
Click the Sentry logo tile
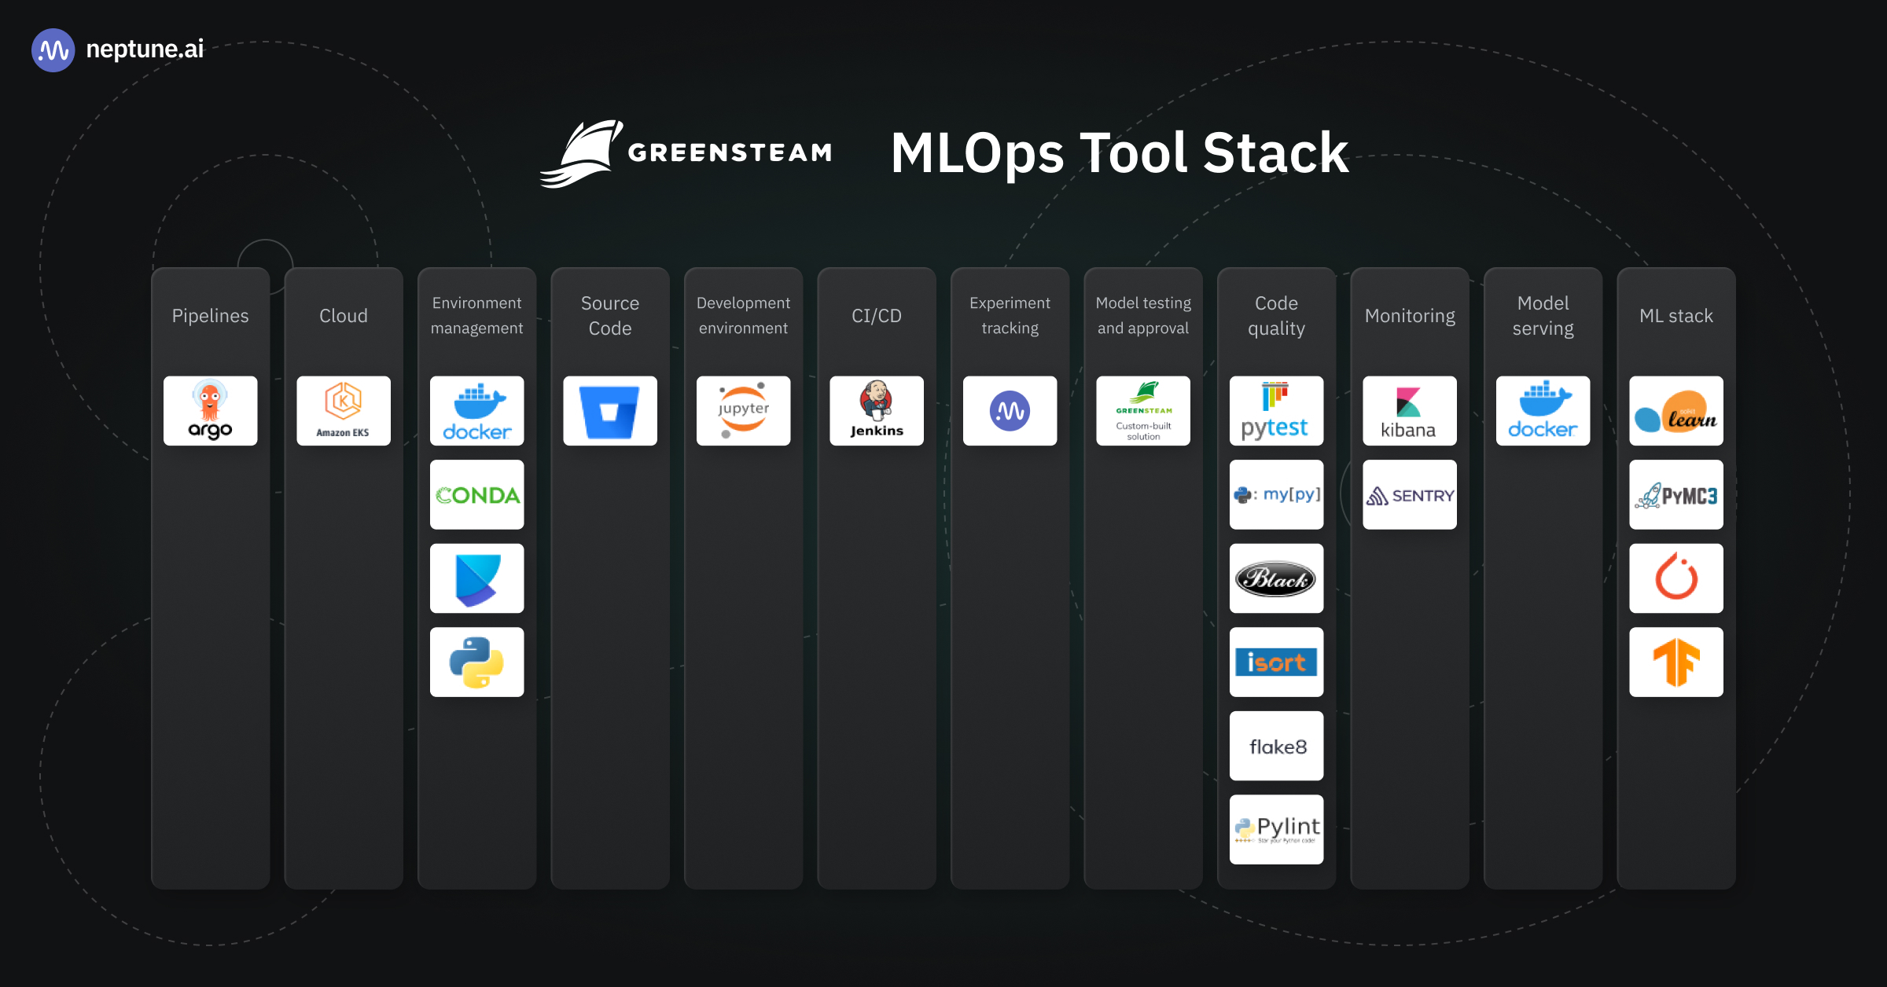(1409, 494)
